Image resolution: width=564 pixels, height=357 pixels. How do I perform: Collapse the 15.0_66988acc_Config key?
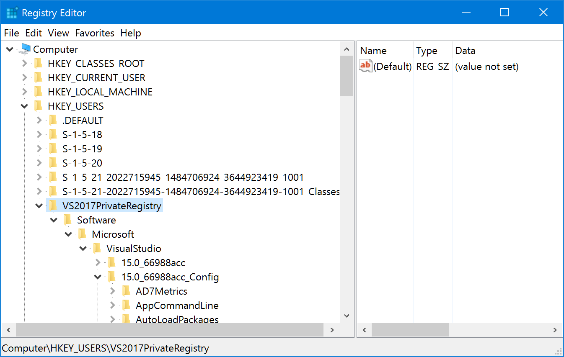point(98,277)
